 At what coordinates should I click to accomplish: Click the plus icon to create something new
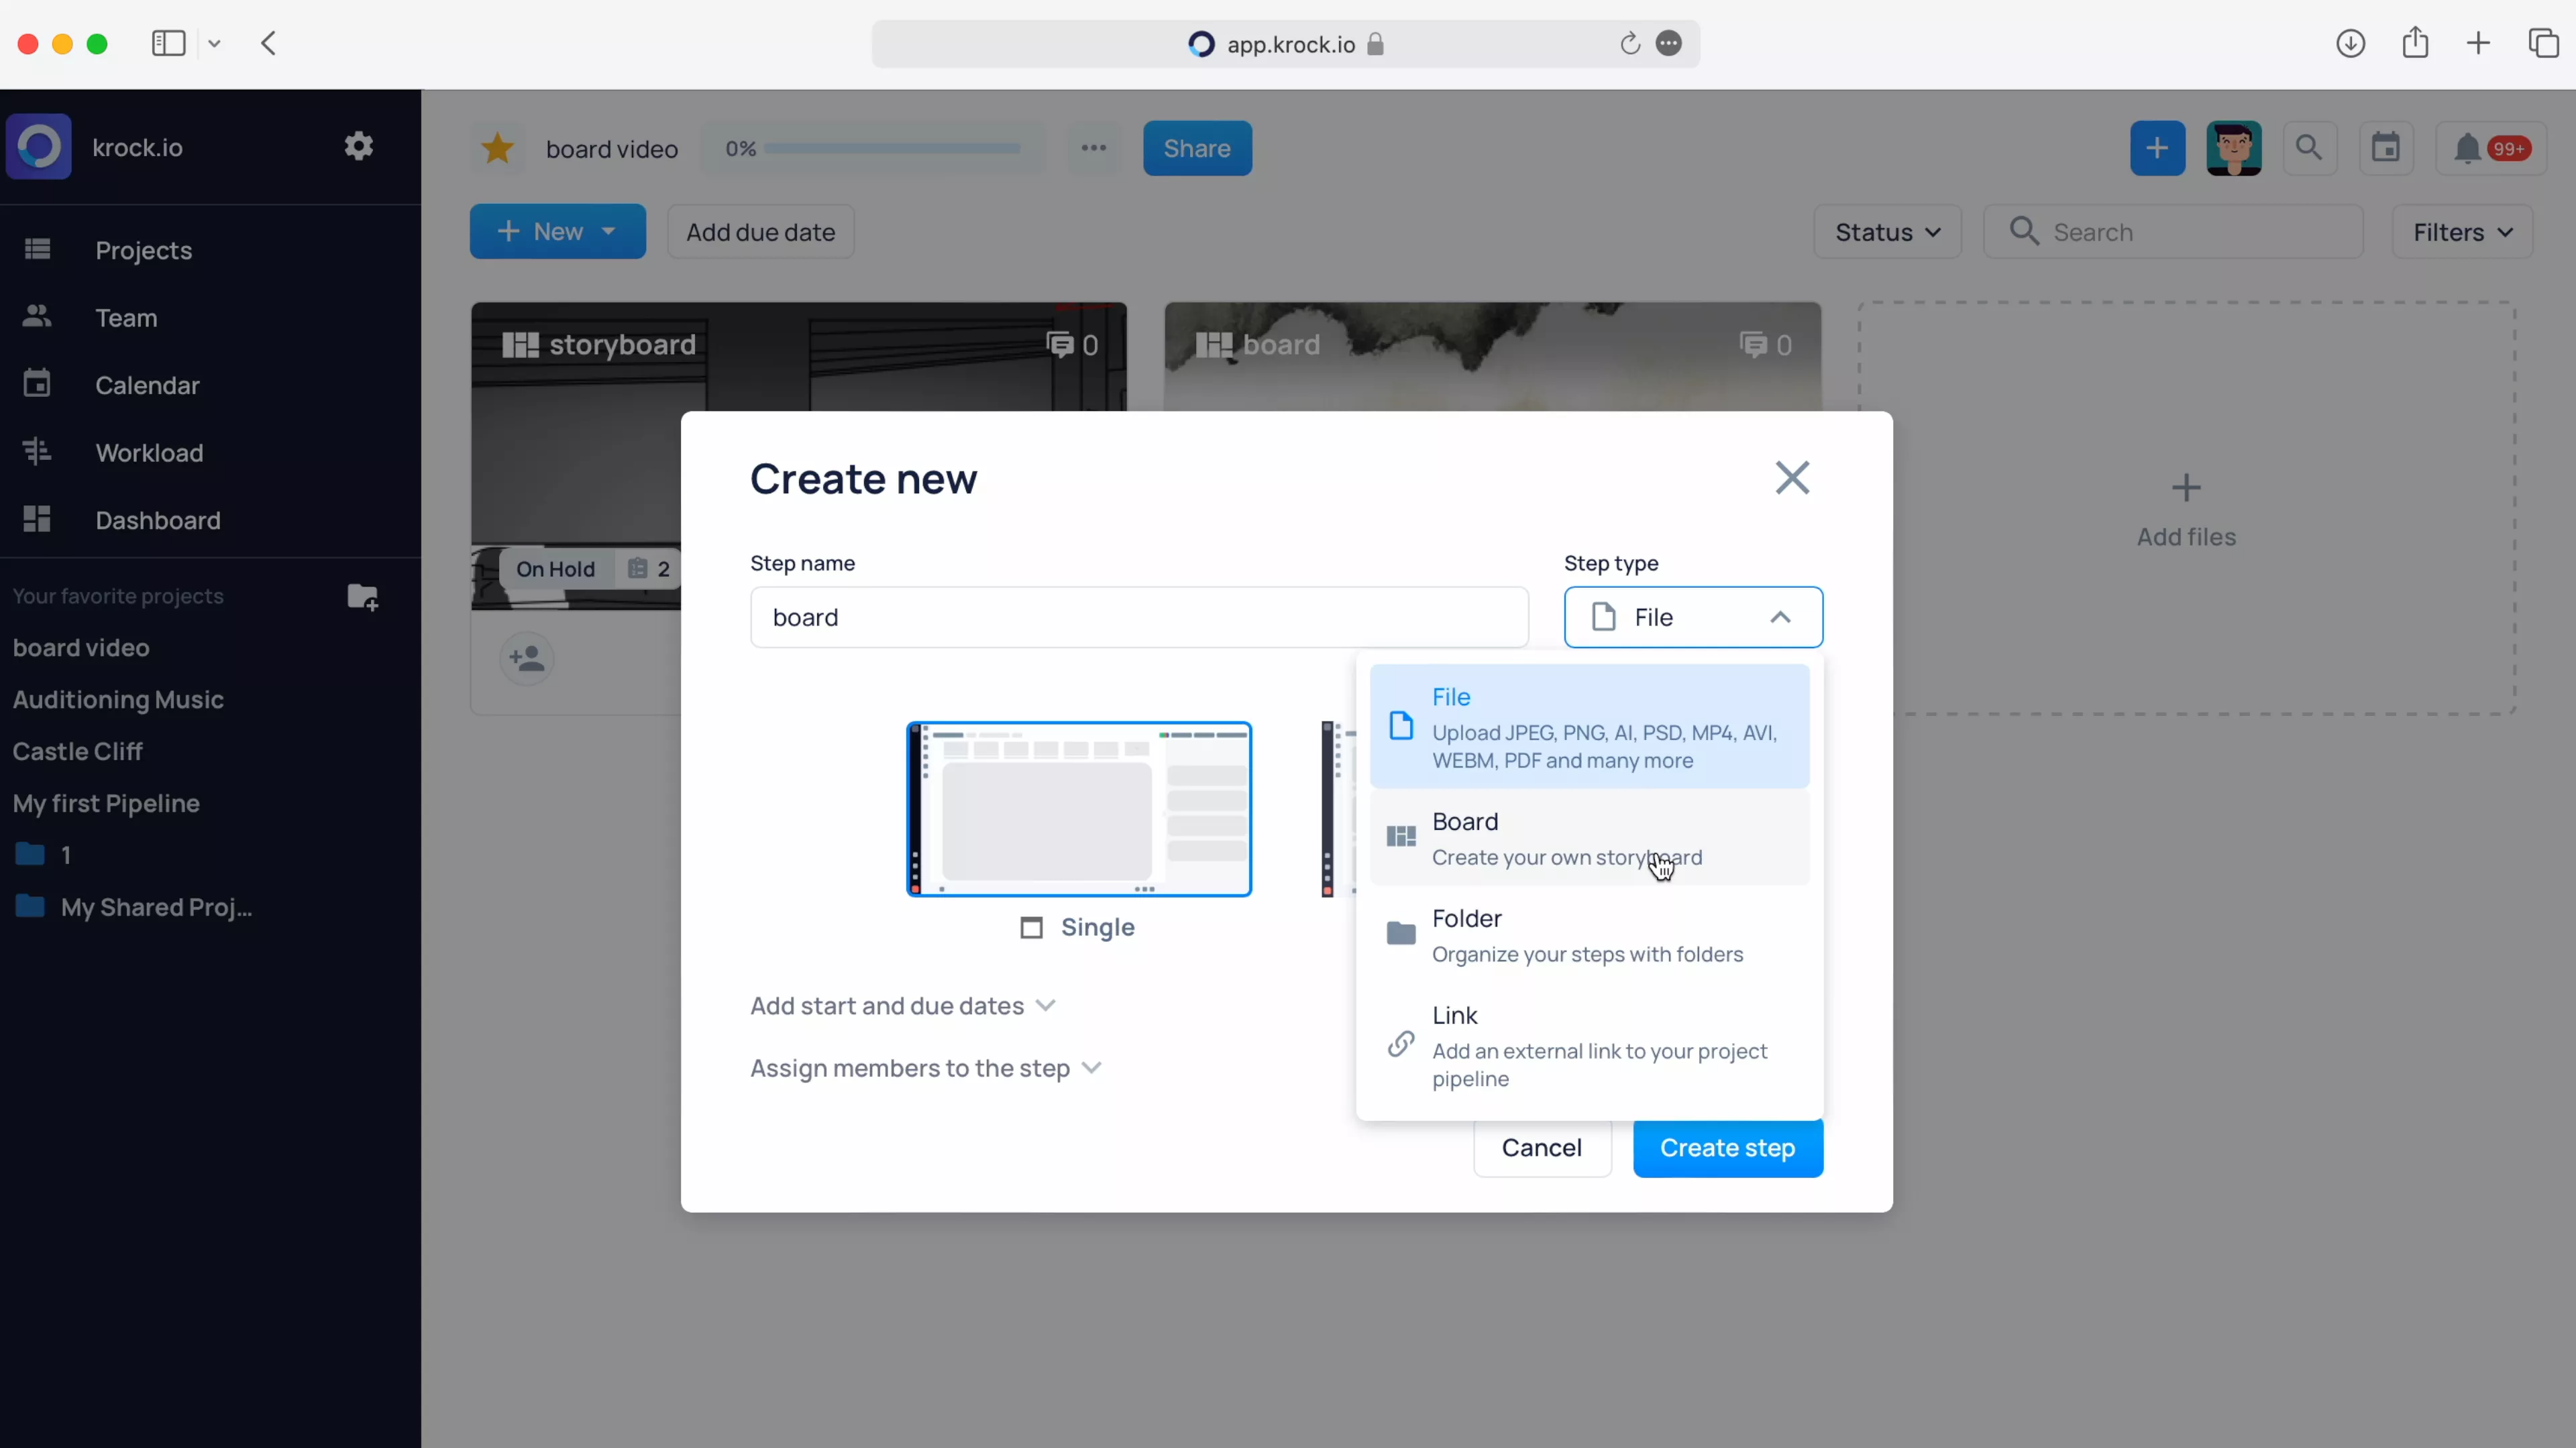coord(2157,148)
